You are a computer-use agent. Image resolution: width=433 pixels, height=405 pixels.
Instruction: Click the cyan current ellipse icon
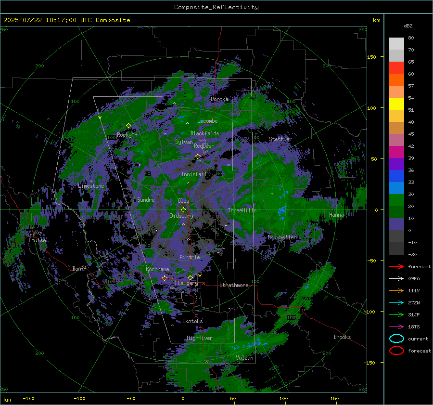[396, 339]
